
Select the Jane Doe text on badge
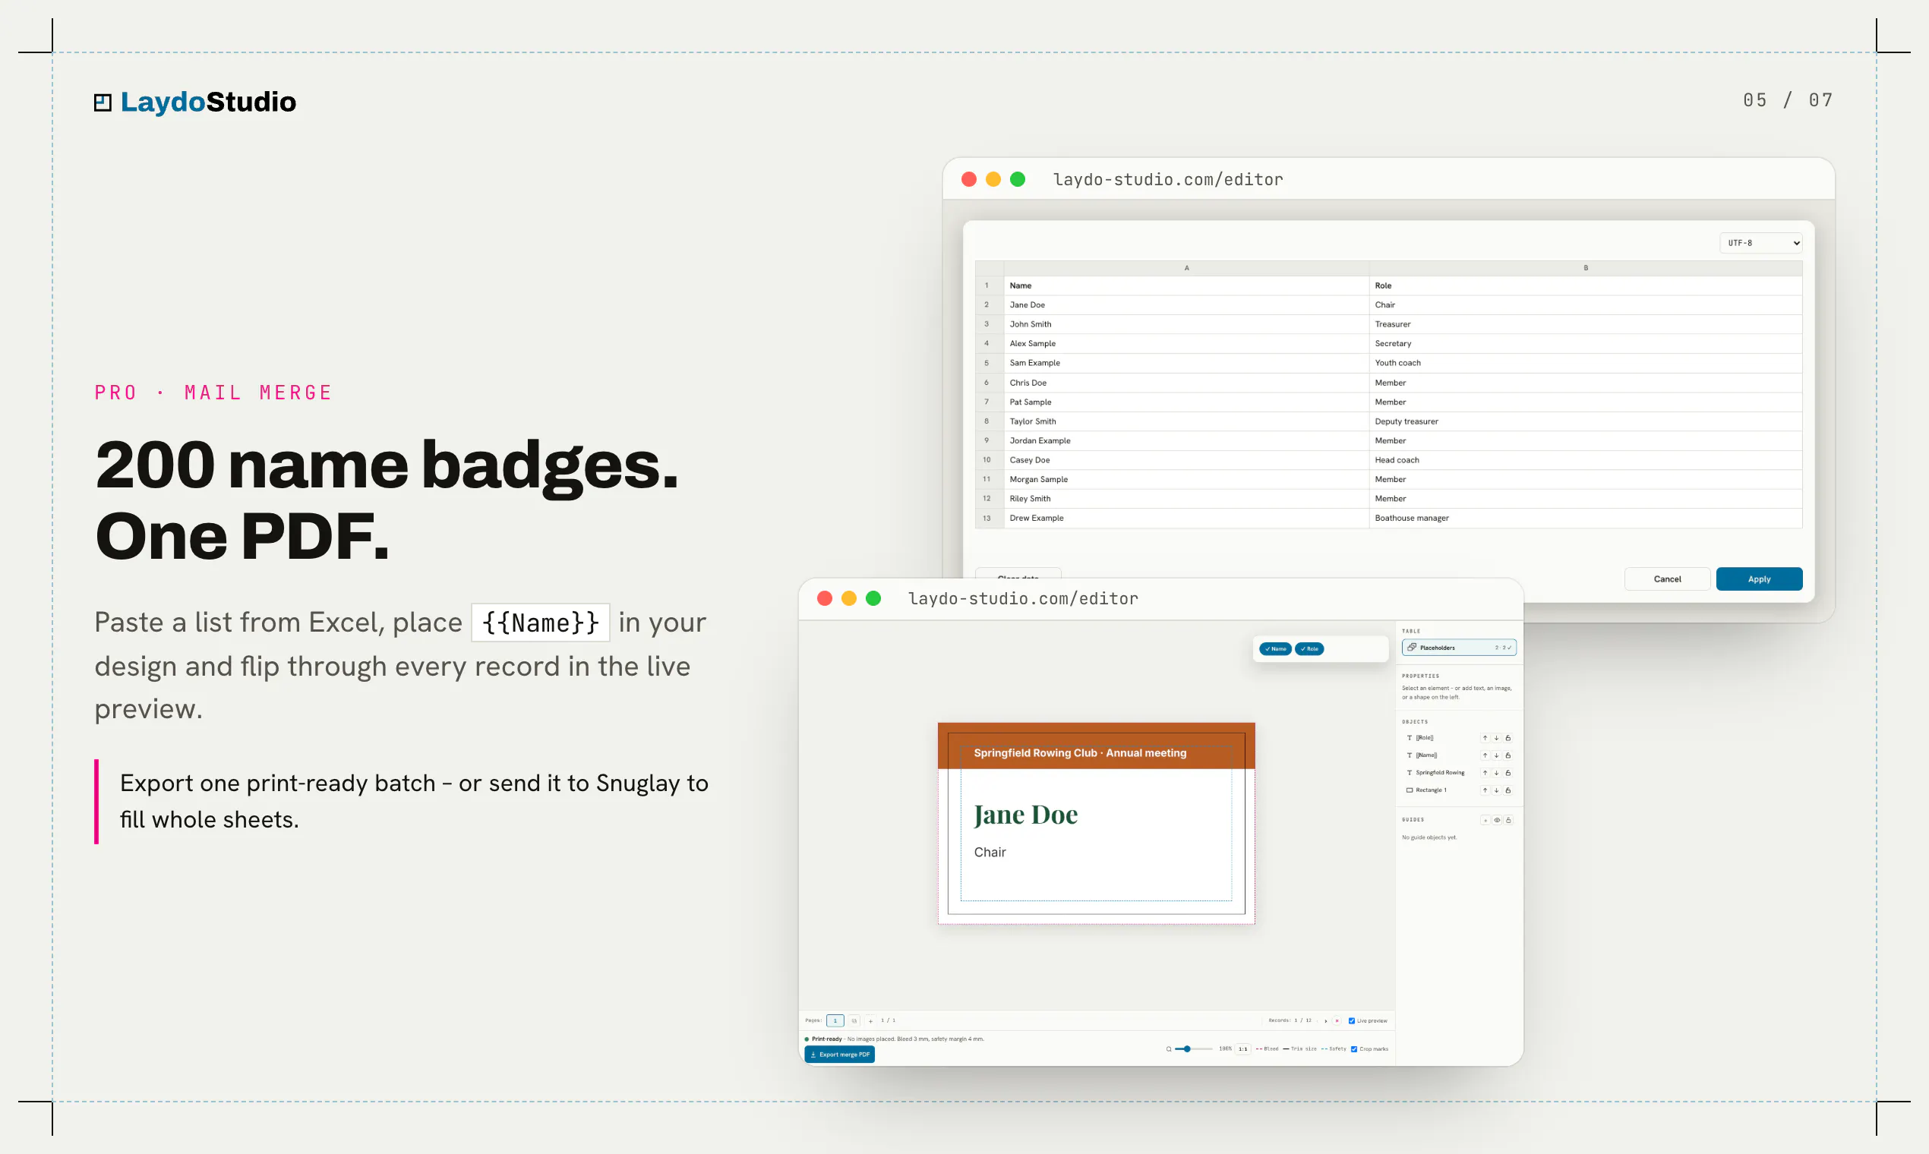tap(1025, 815)
